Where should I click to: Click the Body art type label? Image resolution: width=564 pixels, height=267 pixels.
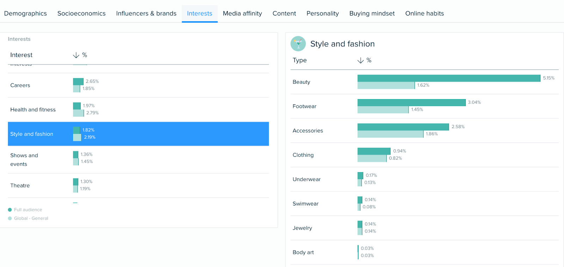coord(303,252)
